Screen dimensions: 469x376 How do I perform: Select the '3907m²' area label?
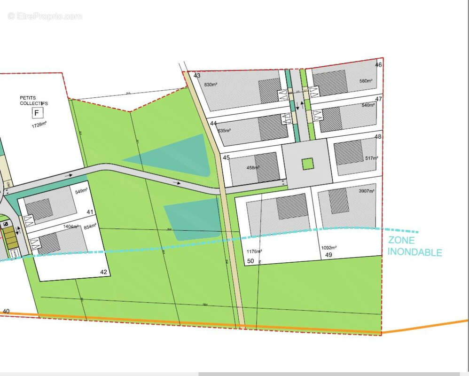367,190
